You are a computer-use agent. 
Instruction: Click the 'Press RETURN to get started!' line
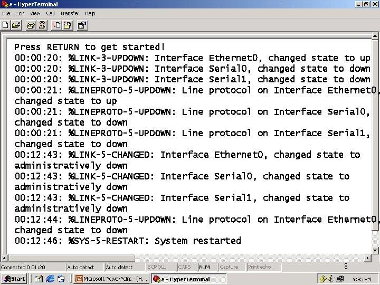tap(89, 47)
